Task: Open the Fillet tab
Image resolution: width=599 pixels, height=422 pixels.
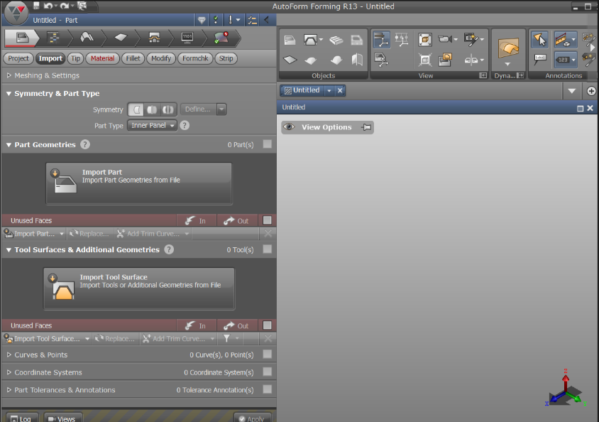Action: [x=133, y=58]
